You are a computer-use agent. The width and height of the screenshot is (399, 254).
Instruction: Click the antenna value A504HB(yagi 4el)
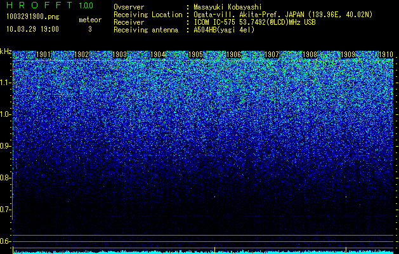coord(224,30)
